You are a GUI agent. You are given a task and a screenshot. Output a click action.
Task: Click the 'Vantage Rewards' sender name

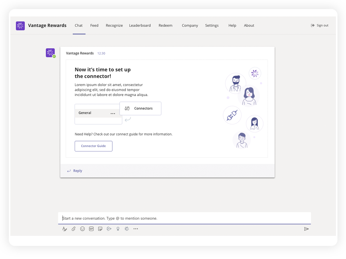[x=80, y=53]
